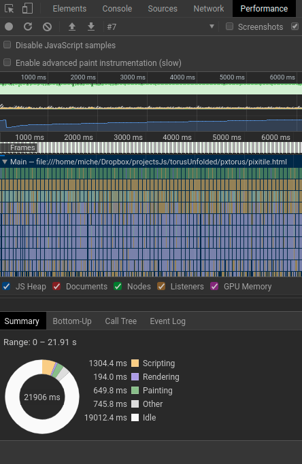The width and height of the screenshot is (302, 464).
Task: Activate the element inspector picker icon
Action: pyautogui.click(x=10, y=9)
